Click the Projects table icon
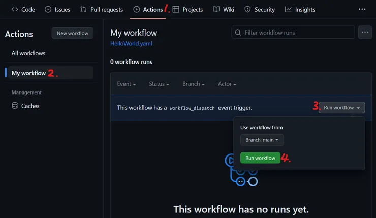Image resolution: width=376 pixels, height=218 pixels. (176, 9)
